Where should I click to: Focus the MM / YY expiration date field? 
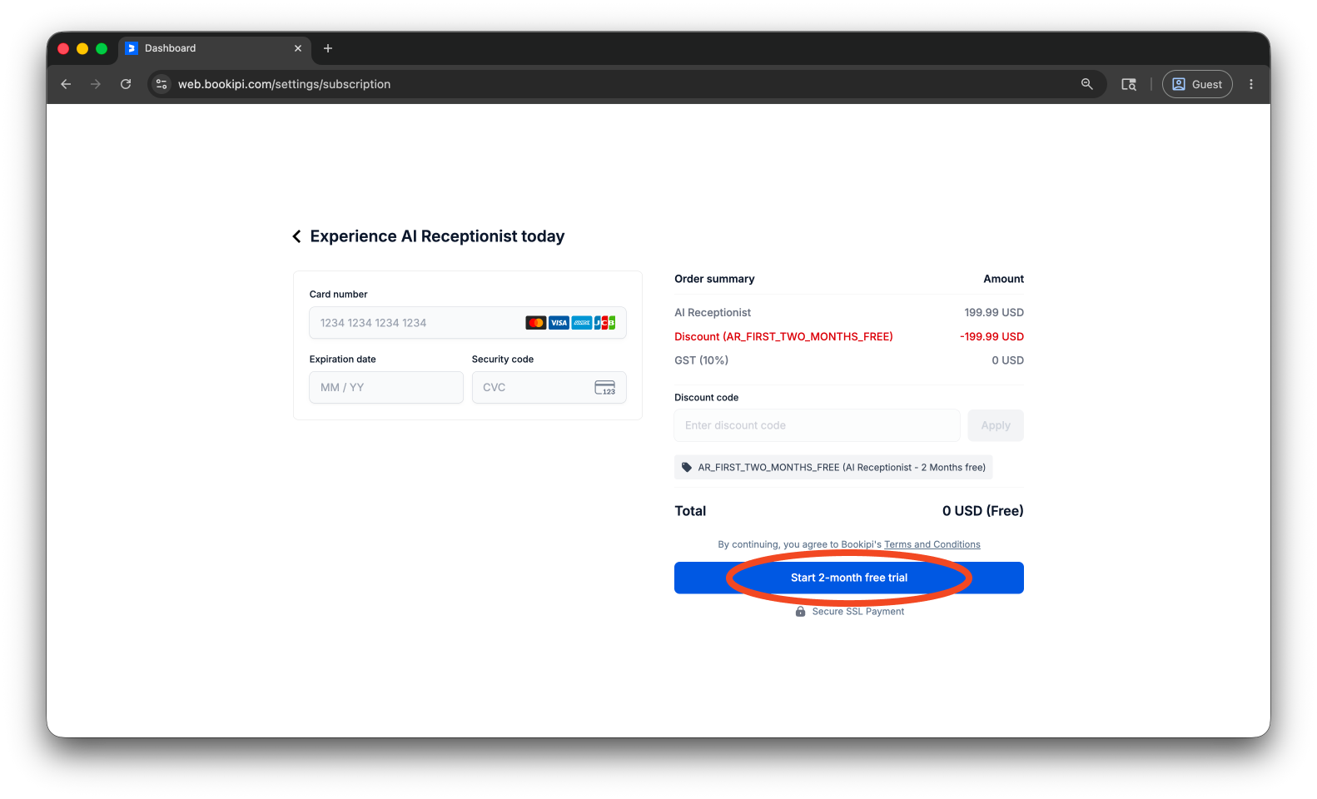point(385,388)
